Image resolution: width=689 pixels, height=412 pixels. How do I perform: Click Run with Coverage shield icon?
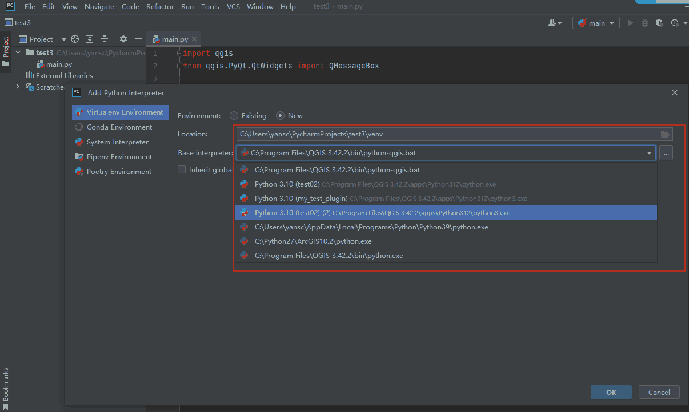[659, 23]
